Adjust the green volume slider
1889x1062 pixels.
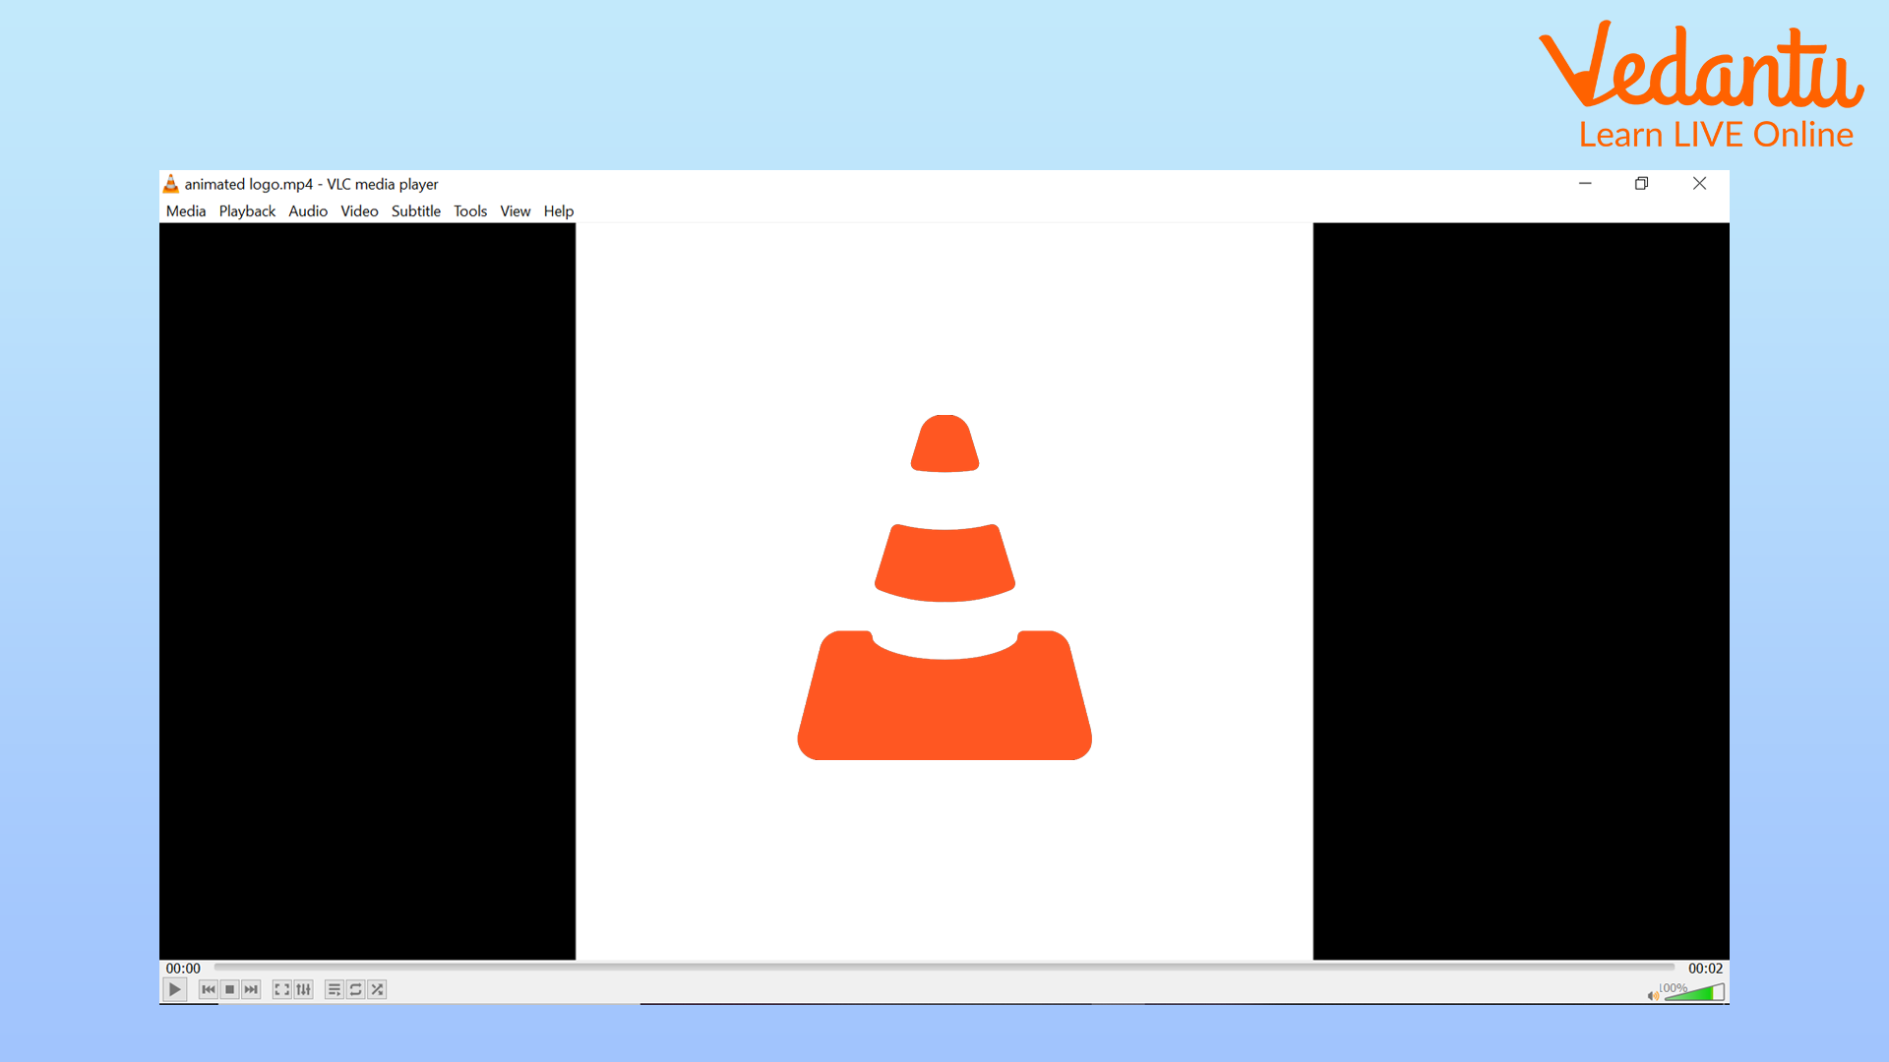[1694, 993]
